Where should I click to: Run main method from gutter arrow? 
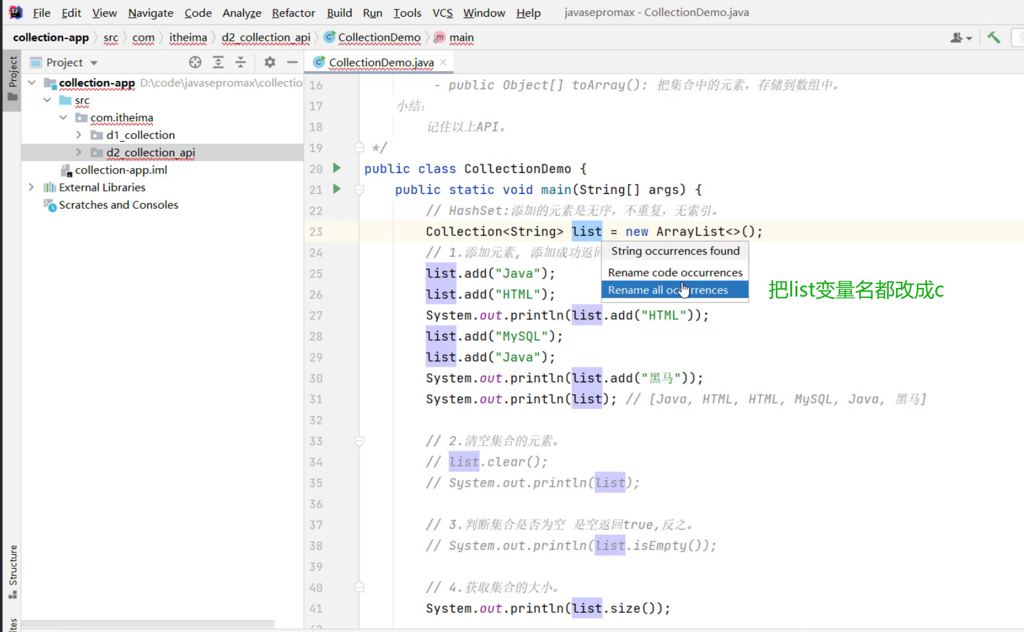(337, 189)
